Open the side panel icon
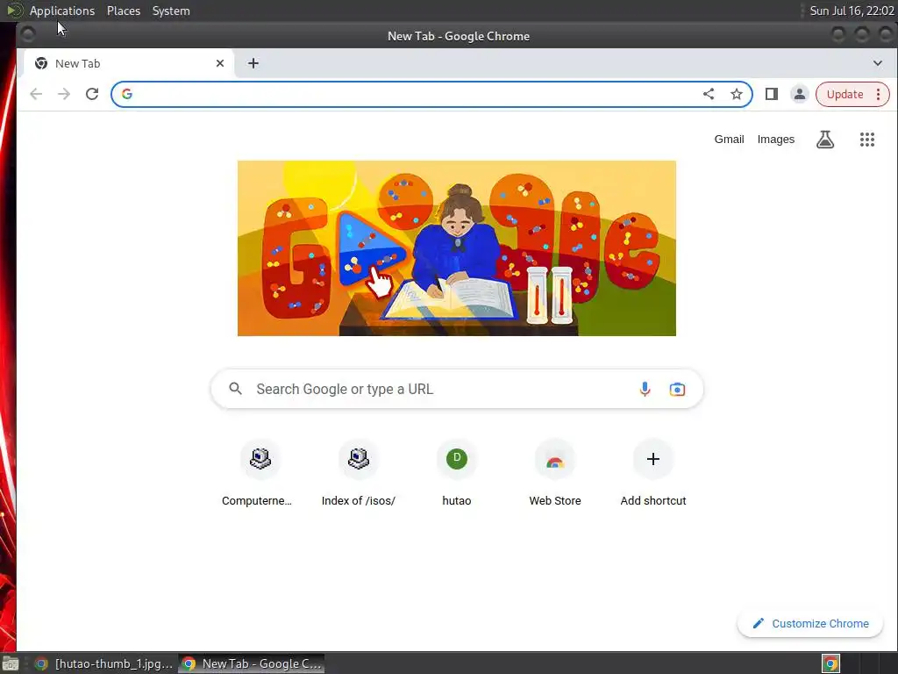Screen dimensions: 898x674 772,94
